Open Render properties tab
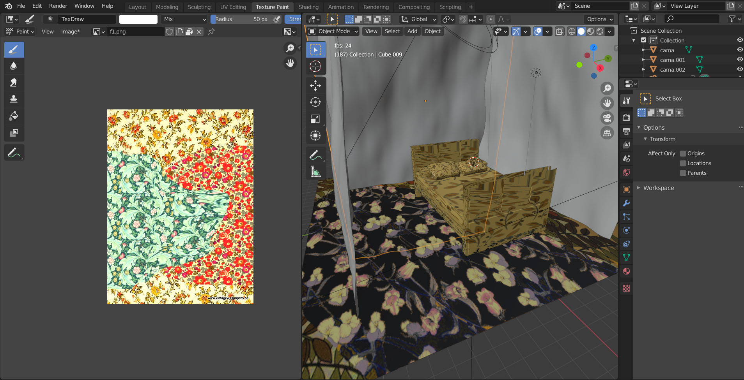The width and height of the screenshot is (744, 380). (x=626, y=118)
